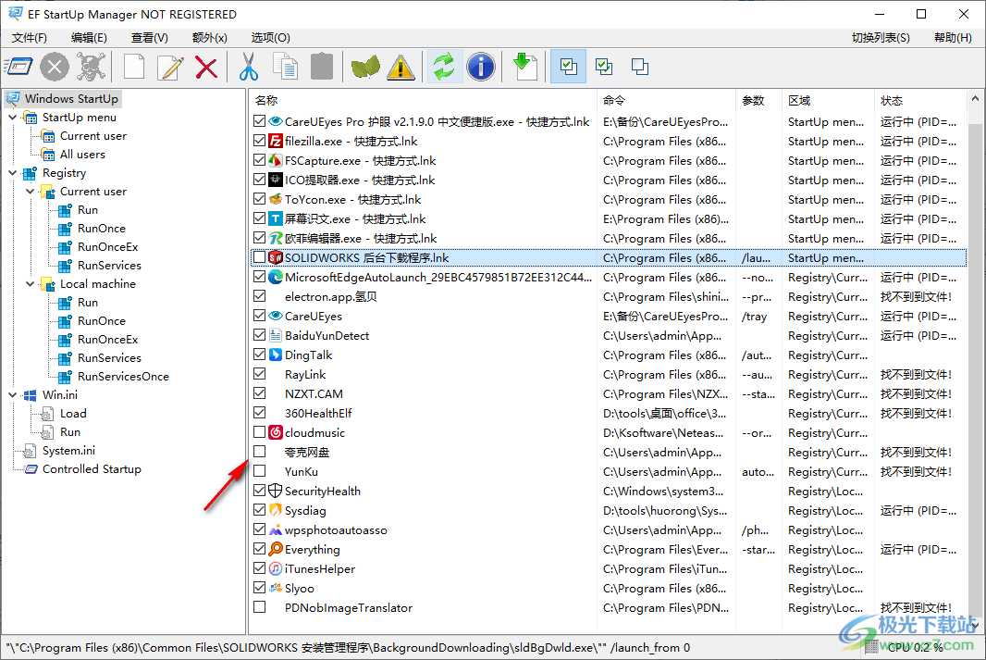Viewport: 986px width, 660px height.
Task: Open the 编辑(E) menu
Action: [90, 38]
